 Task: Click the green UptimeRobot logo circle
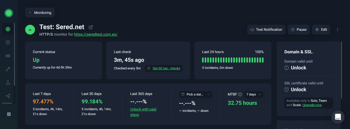pos(9,13)
